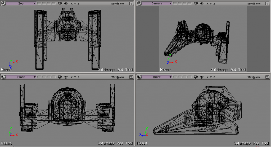
Task: Click the A viewport letter icon
Action: coord(3,3)
